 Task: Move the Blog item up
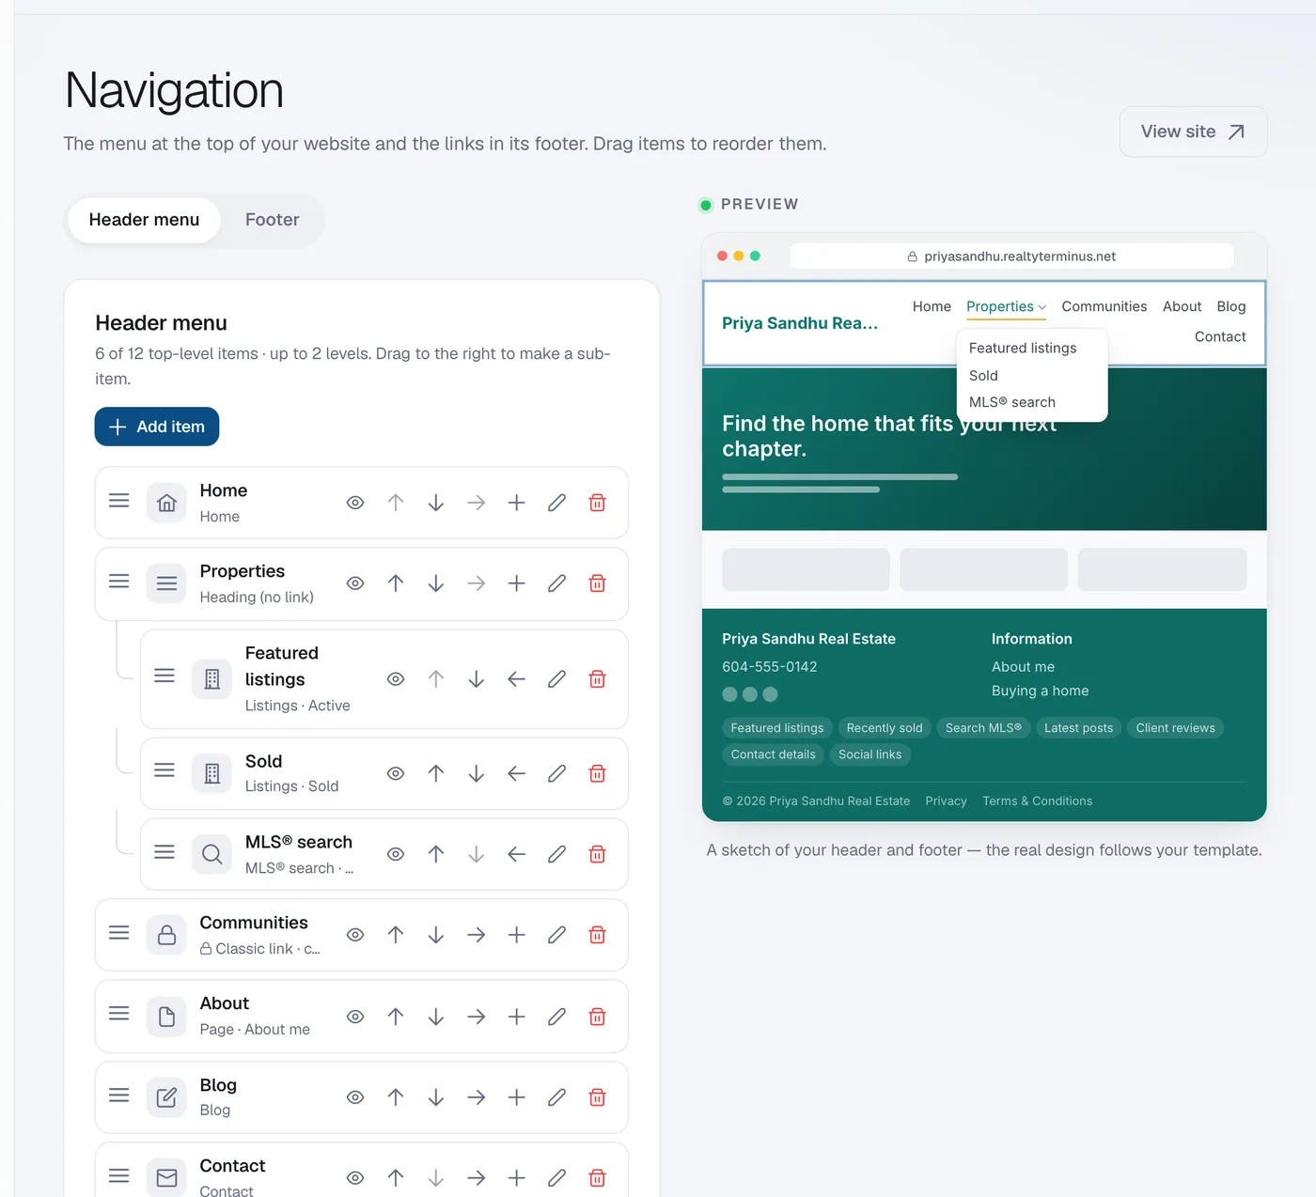[395, 1097]
